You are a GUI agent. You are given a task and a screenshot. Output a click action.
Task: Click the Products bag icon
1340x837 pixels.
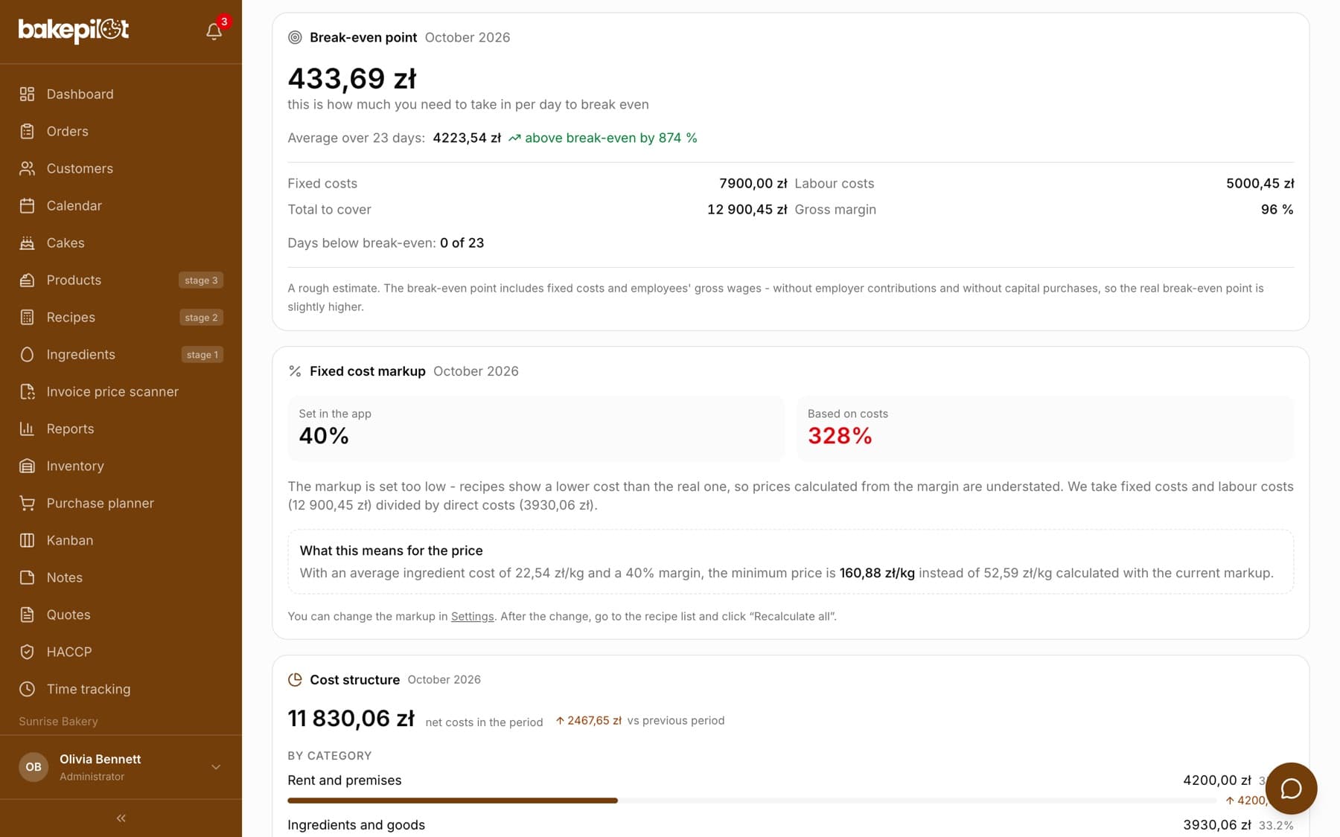(28, 280)
